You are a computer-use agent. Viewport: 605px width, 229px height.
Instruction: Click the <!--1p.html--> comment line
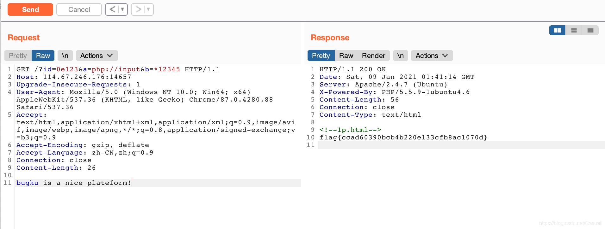click(350, 130)
